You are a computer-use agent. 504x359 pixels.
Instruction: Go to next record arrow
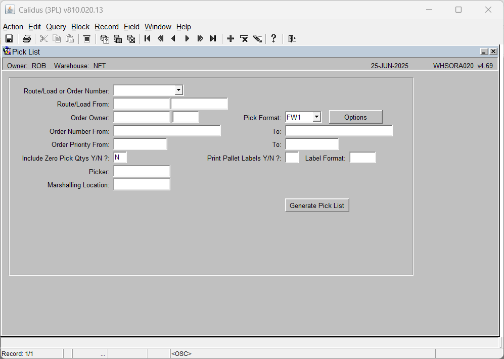tap(187, 39)
